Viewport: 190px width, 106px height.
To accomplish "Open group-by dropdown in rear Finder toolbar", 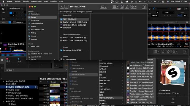I will pyautogui.click(x=157, y=52).
